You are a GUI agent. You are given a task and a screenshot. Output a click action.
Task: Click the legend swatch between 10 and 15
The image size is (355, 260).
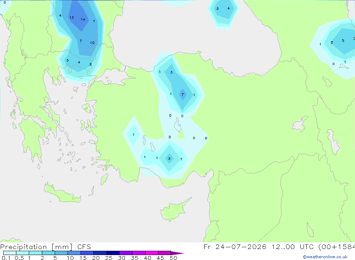click(74, 253)
